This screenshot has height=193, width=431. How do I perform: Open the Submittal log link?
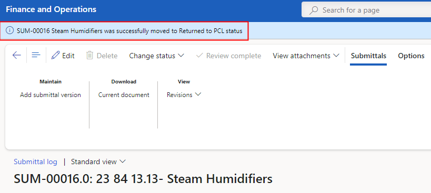tap(35, 162)
